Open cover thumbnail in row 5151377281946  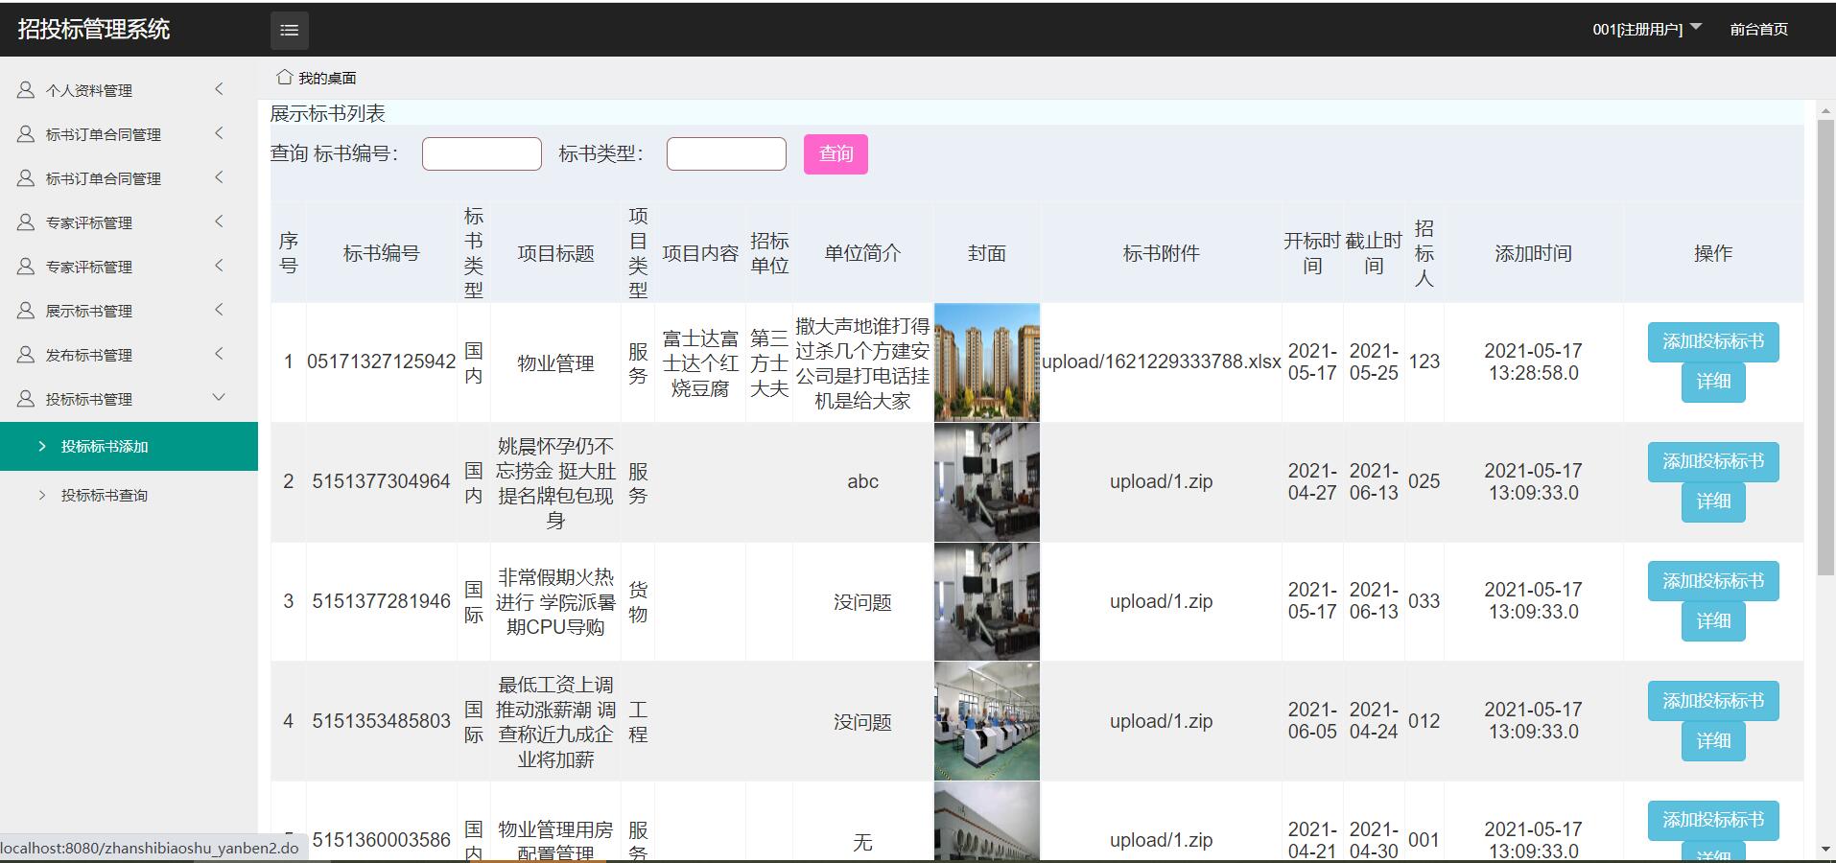click(987, 602)
